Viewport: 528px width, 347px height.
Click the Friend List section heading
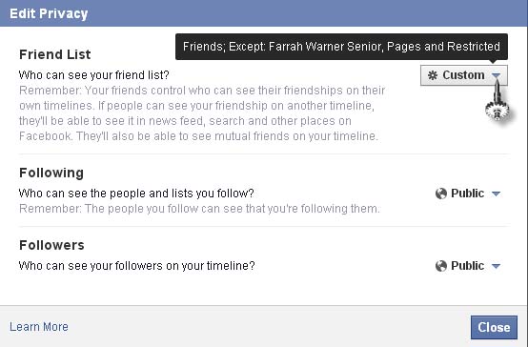click(55, 54)
